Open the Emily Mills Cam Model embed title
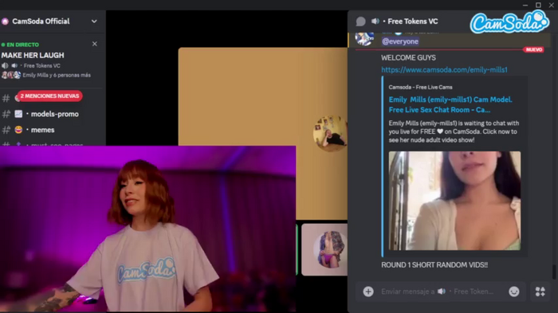Viewport: 558px width, 313px height. pyautogui.click(x=450, y=104)
